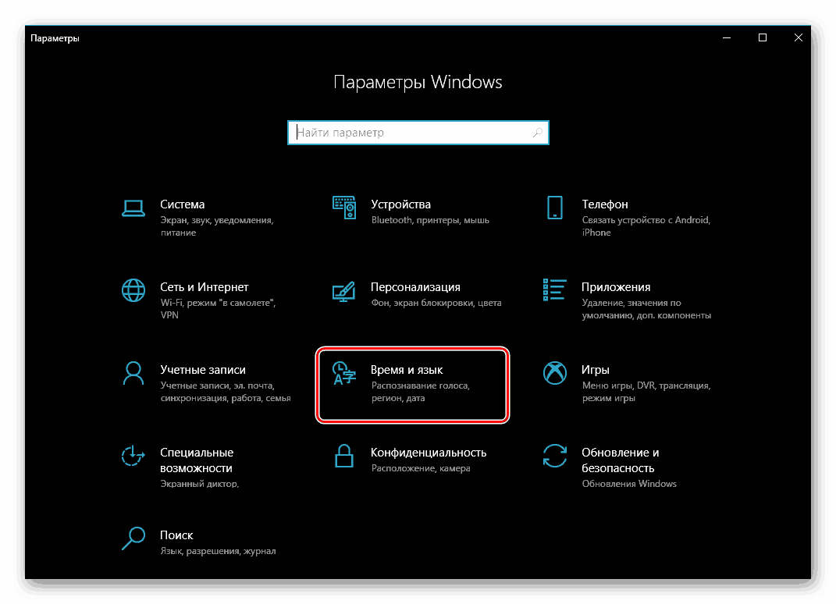836x604 pixels.
Task: Click the Игры Xbox icon
Action: (554, 373)
